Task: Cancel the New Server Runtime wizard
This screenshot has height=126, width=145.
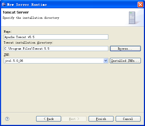Action: pos(128,119)
